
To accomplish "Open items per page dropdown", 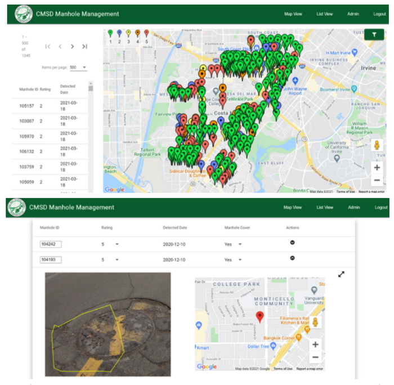I will [x=78, y=68].
